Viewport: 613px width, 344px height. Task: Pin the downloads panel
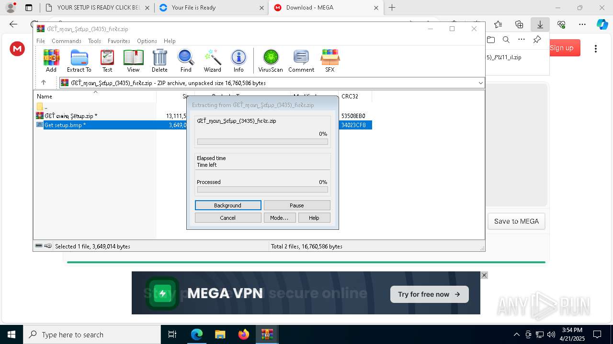(537, 40)
